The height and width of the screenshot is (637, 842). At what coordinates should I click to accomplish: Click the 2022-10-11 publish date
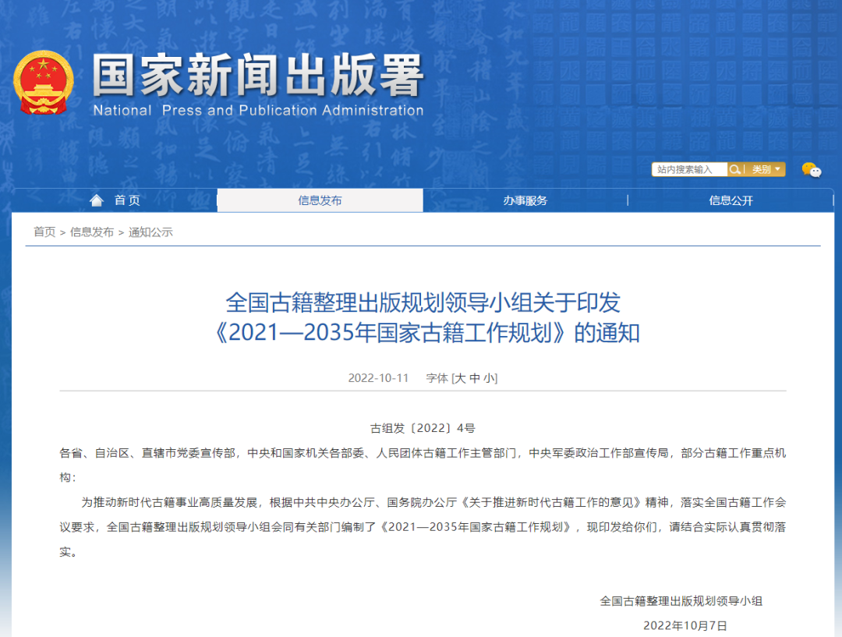coord(378,378)
